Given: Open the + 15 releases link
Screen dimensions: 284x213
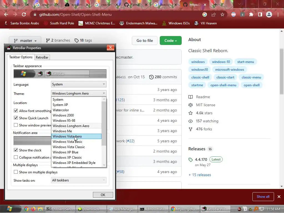Looking at the screenshot, I should tap(200, 175).
